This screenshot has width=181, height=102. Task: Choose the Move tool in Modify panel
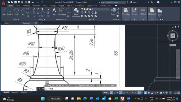coord(34,9)
